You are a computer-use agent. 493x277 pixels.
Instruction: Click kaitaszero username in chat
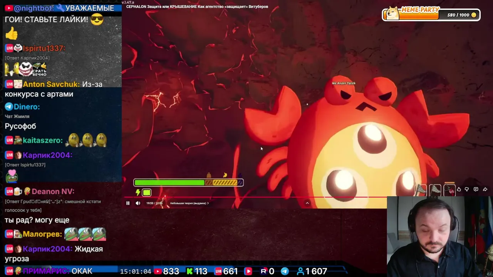click(42, 140)
